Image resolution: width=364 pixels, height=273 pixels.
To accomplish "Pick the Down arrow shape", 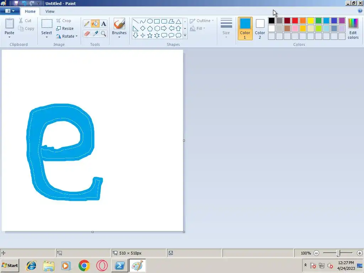I will pyautogui.click(x=136, y=36).
